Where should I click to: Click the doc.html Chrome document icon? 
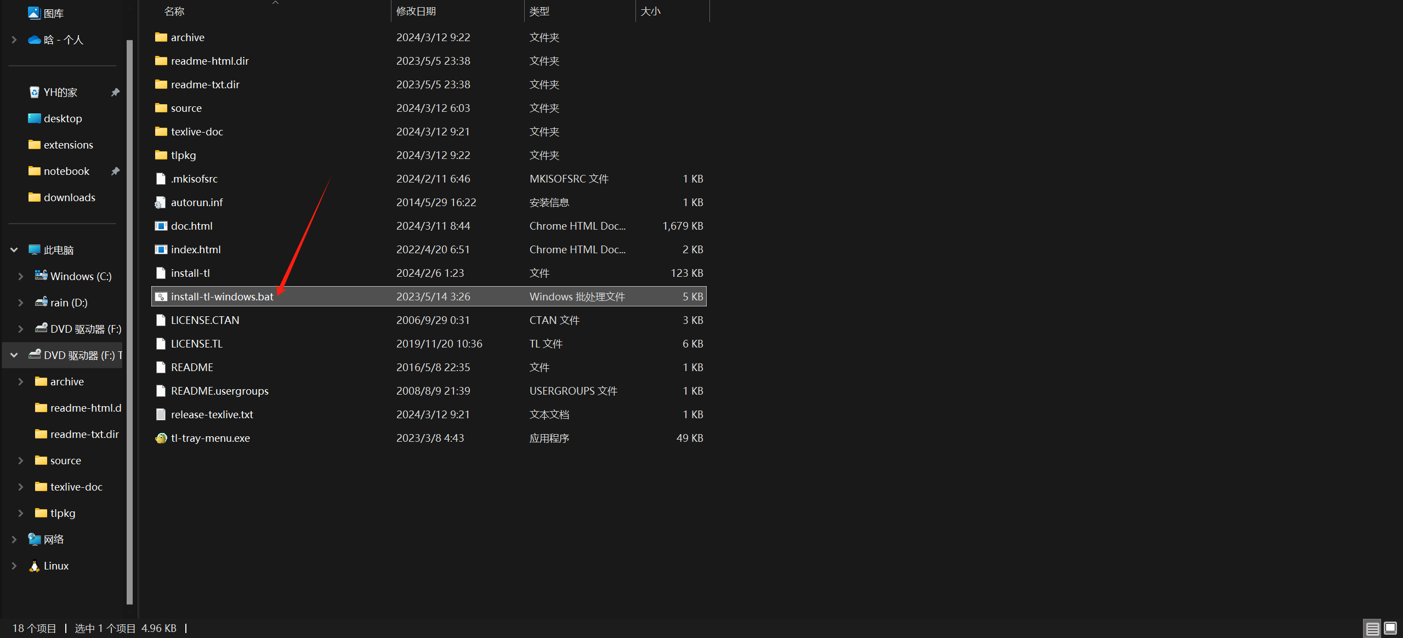pos(161,226)
